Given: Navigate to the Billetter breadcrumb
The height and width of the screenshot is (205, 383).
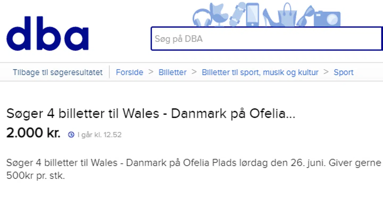Looking at the screenshot, I should click(x=173, y=72).
